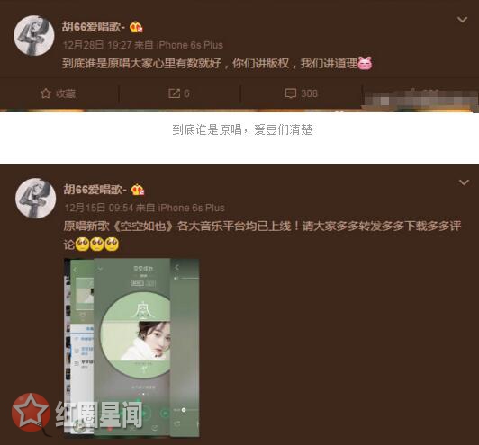The image size is (479, 445).
Task: Click the 红圈星闻 star logo watermark
Action: (x=31, y=413)
